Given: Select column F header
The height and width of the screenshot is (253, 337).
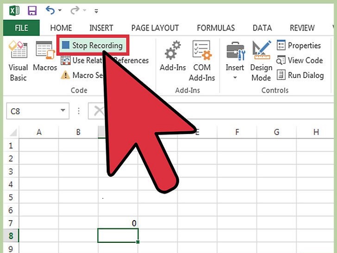Looking at the screenshot, I should tap(237, 132).
